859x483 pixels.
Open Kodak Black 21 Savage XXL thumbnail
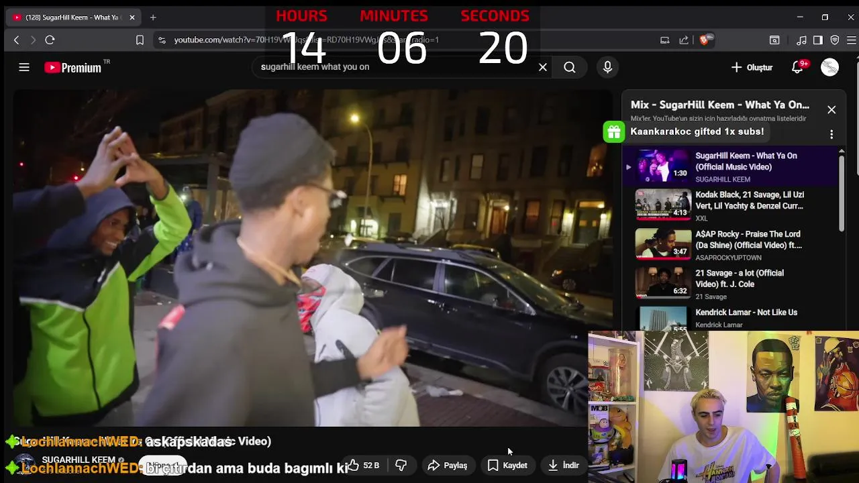point(663,205)
